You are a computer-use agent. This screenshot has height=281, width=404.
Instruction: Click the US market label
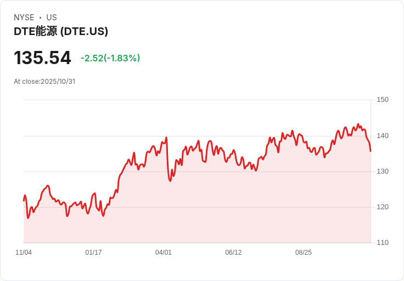click(x=52, y=18)
